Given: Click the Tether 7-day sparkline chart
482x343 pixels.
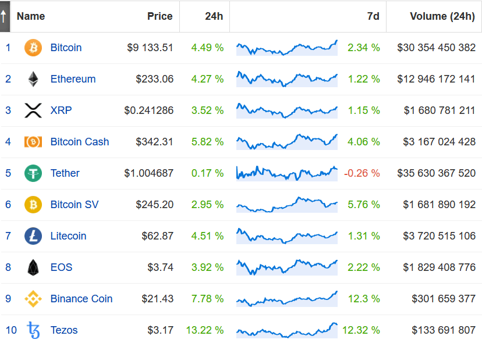Looking at the screenshot, I should (287, 173).
